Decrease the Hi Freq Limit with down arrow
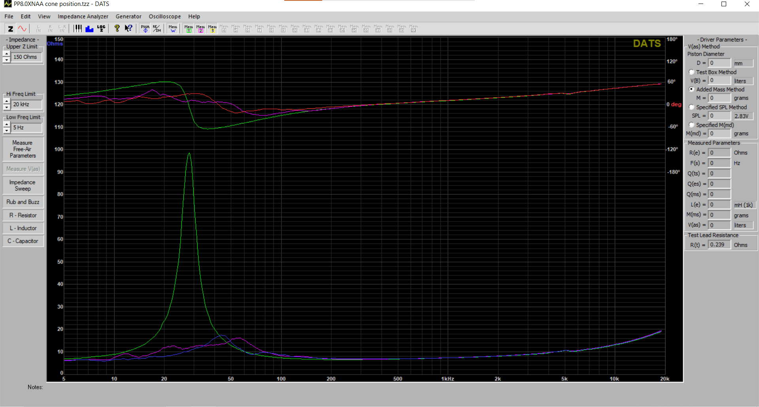This screenshot has width=759, height=407. (x=7, y=107)
